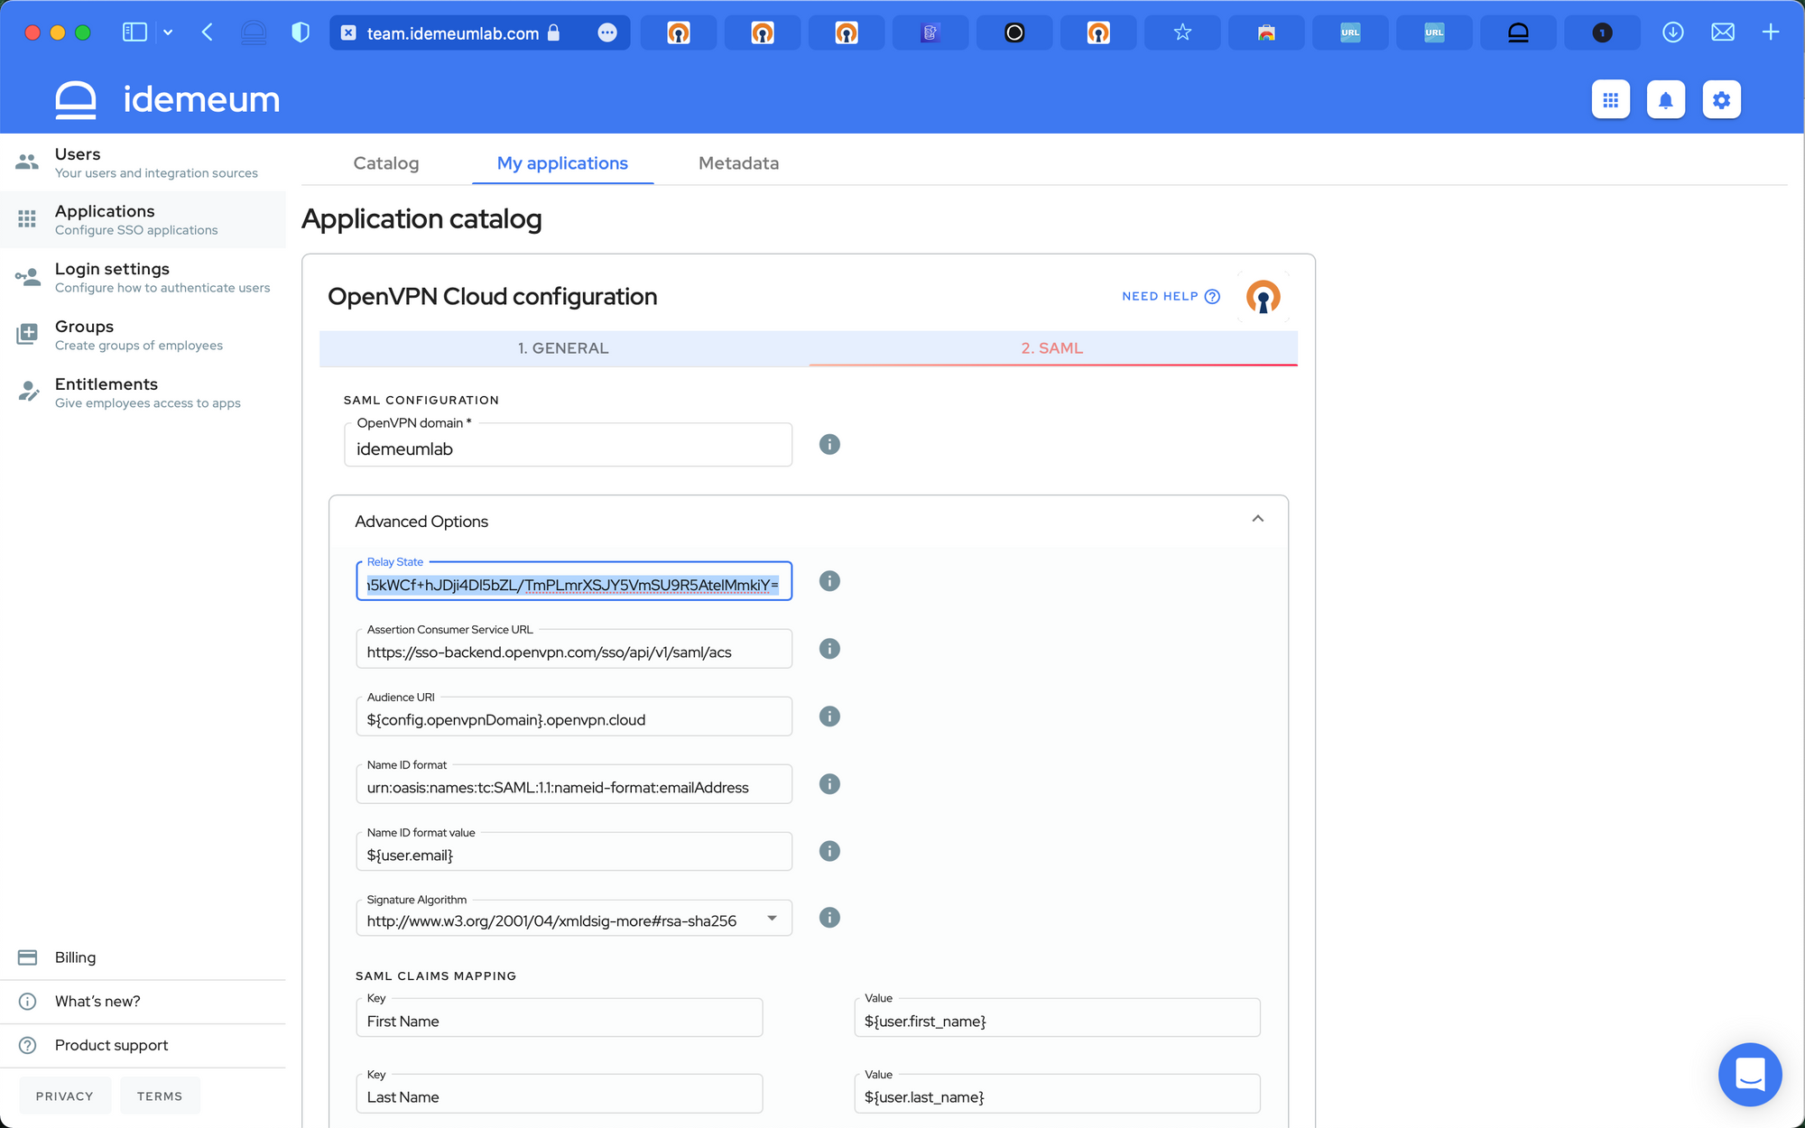
Task: Click the PRIVACY button
Action: pos(65,1096)
